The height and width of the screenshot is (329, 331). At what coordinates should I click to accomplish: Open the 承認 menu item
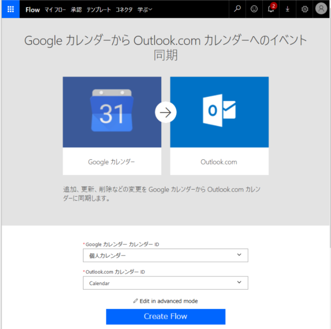coord(76,10)
